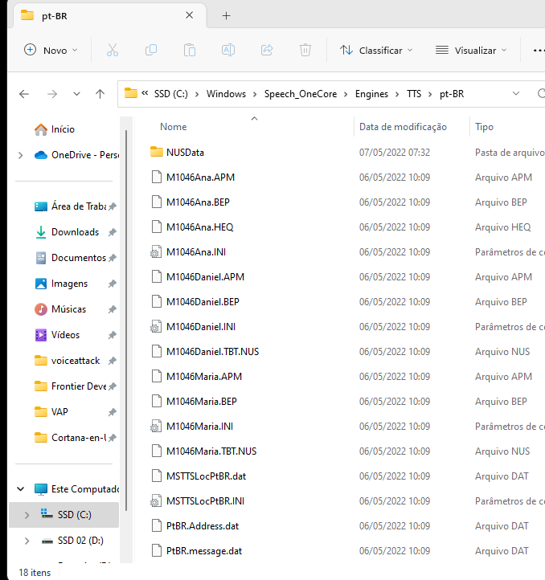Click pin icon beside voiceattack
Screen dimensions: 545x580
[x=113, y=361]
